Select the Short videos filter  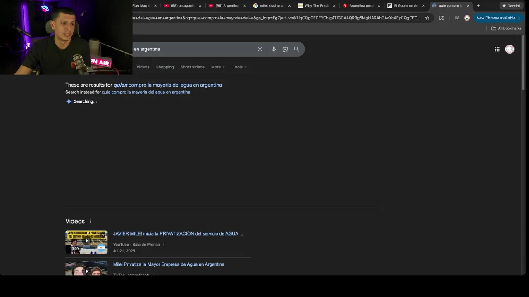pyautogui.click(x=193, y=67)
